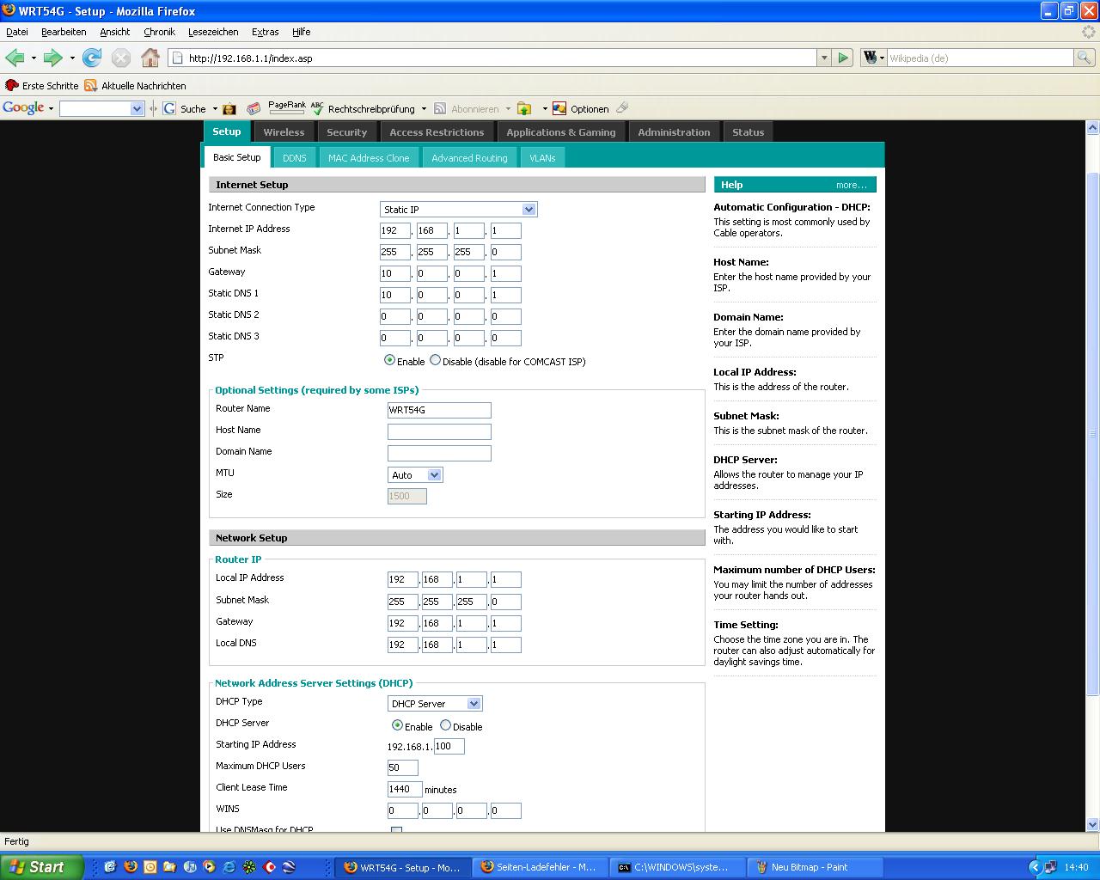Open the Rechtschreibprüfung dropdown arrow
Screen dimensions: 1100x880
pyautogui.click(x=424, y=109)
